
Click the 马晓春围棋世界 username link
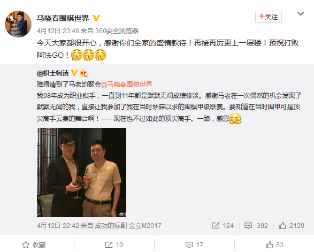tap(63, 18)
